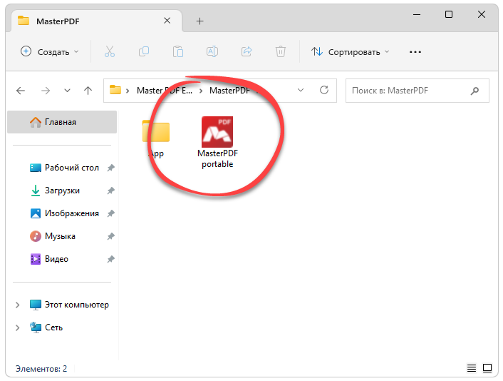This screenshot has height=381, width=503.
Task: Click the Элементов: 2 status text
Action: [41, 368]
